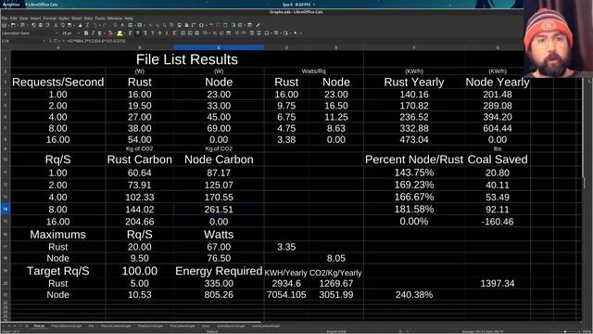Screen dimensions: 593x334
Task: Open the Name Box dropdown arrow
Action: click(x=44, y=41)
